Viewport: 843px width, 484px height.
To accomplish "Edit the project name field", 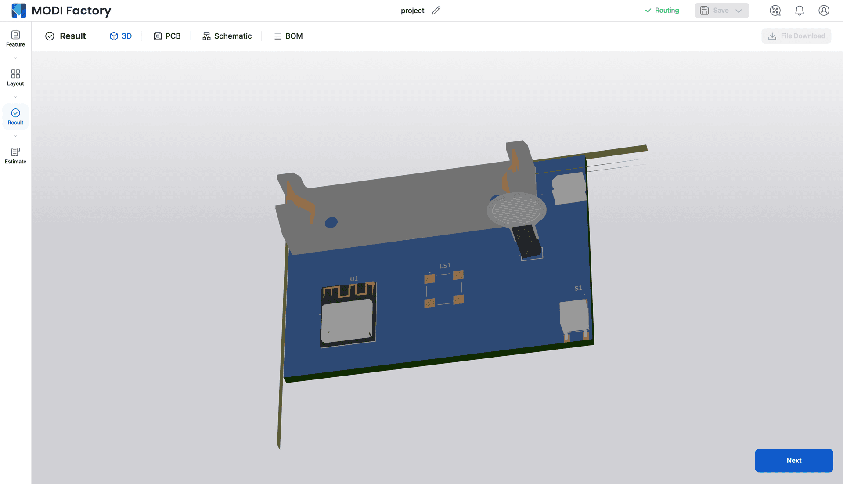I will 437,11.
